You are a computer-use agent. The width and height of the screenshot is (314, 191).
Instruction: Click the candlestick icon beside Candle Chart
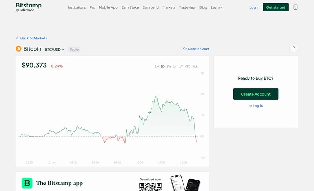click(x=185, y=49)
